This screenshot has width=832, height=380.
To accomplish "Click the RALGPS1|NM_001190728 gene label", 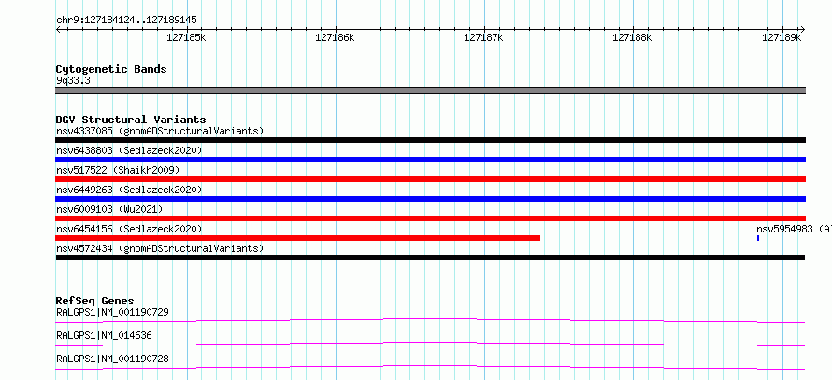I will point(112,359).
